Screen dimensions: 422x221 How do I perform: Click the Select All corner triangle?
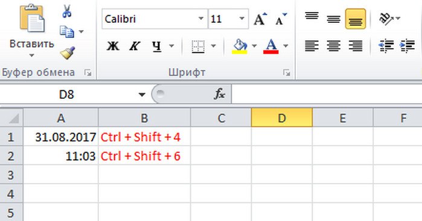12,118
